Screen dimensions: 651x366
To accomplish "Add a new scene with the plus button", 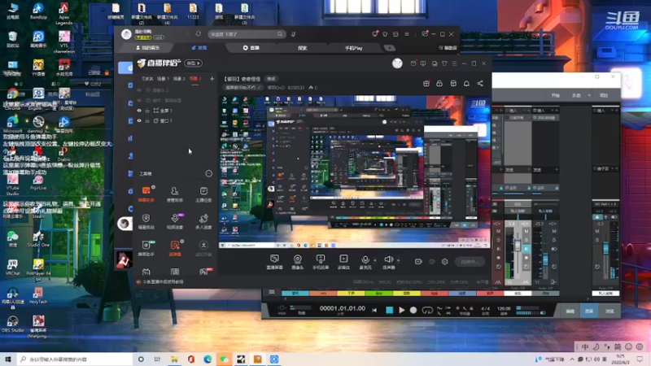I will pos(212,78).
